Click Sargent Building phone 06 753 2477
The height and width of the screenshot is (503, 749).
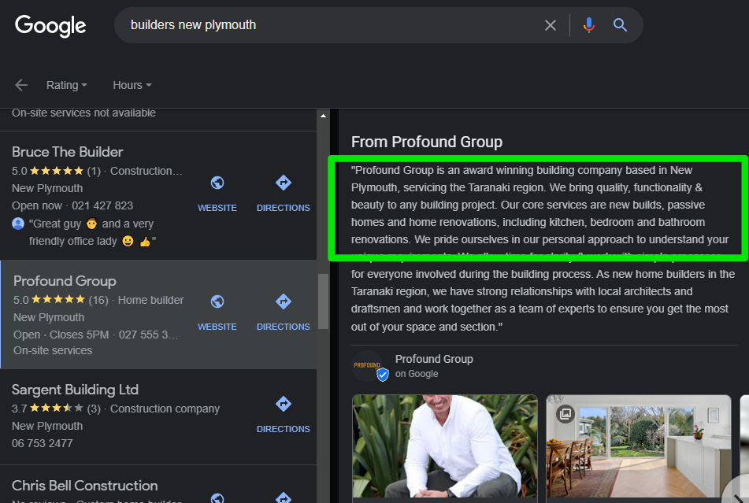pos(43,443)
